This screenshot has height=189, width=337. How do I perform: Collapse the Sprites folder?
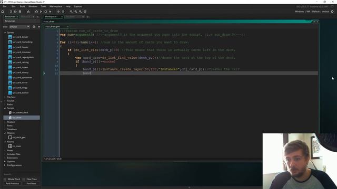[5, 33]
